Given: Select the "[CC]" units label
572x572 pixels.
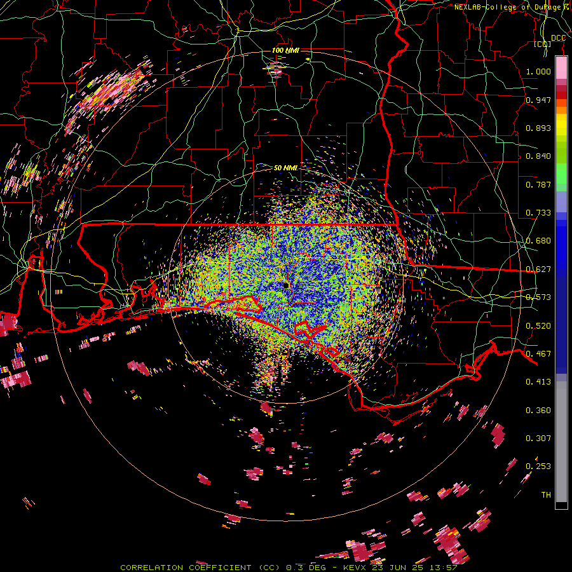Looking at the screenshot, I should coord(543,44).
